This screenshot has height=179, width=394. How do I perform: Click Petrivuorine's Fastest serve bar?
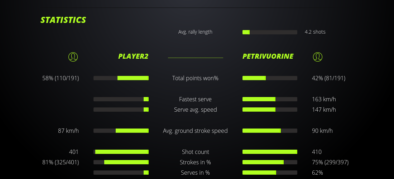point(270,99)
